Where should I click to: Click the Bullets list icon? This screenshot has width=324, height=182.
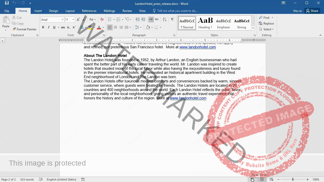pyautogui.click(x=110, y=20)
